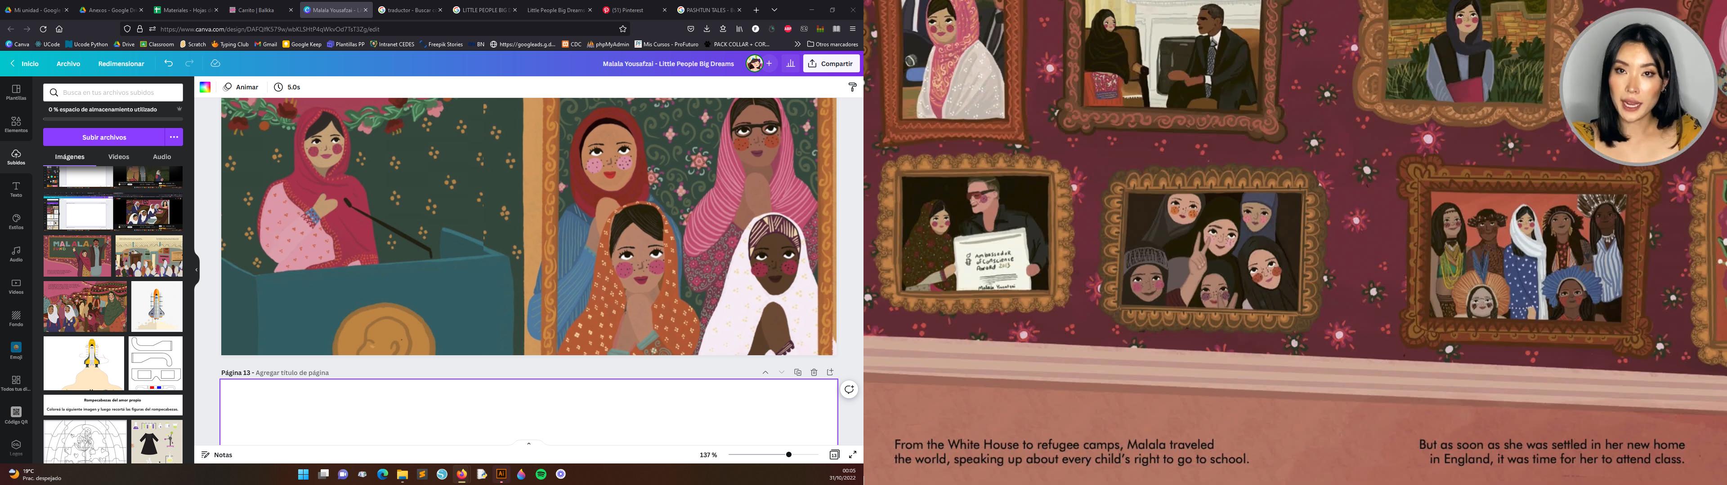This screenshot has height=485, width=1727.
Task: Open the Emoji app in sidebar
Action: tap(16, 350)
